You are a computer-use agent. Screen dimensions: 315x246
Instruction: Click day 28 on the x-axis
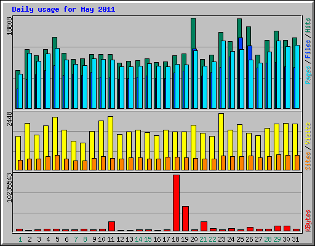tap(268, 239)
